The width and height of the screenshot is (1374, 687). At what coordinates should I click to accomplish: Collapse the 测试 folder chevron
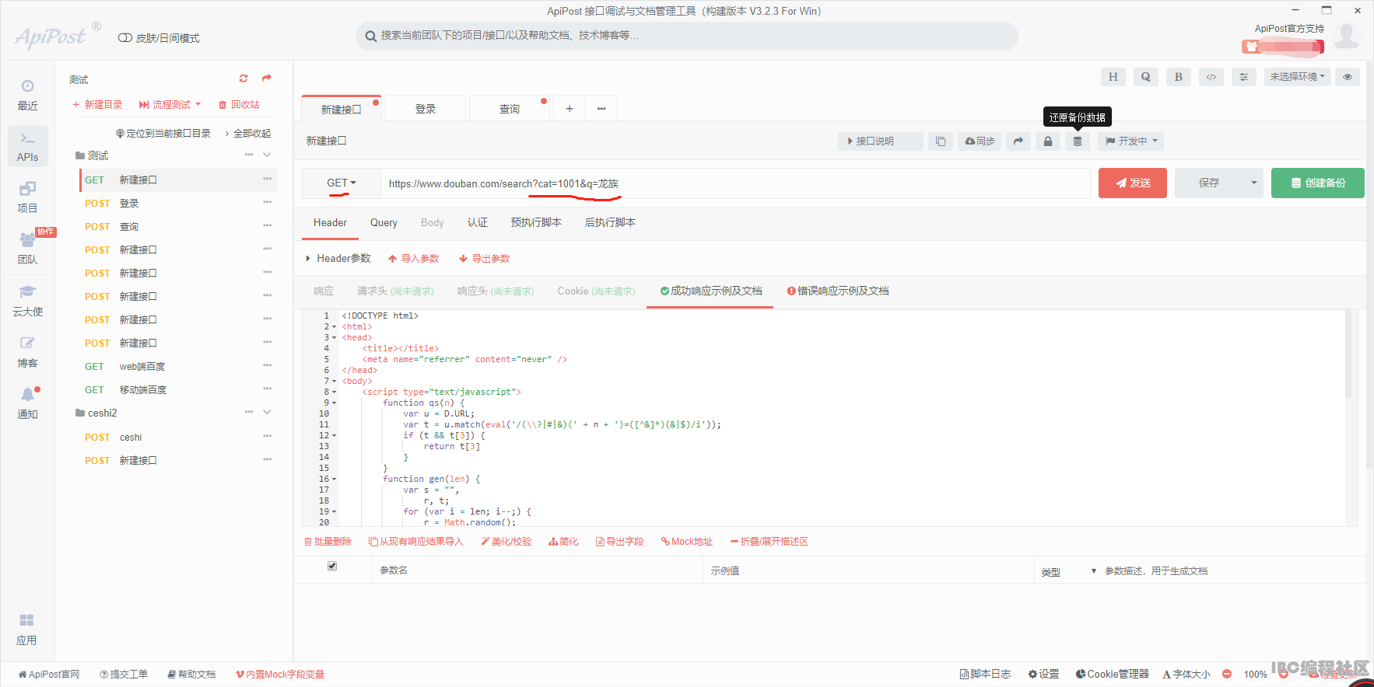tap(267, 155)
